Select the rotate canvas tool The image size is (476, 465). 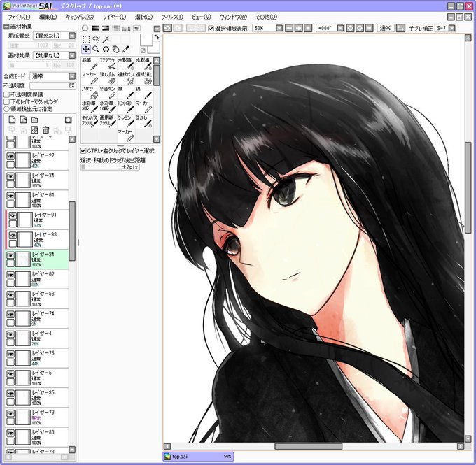[106, 49]
